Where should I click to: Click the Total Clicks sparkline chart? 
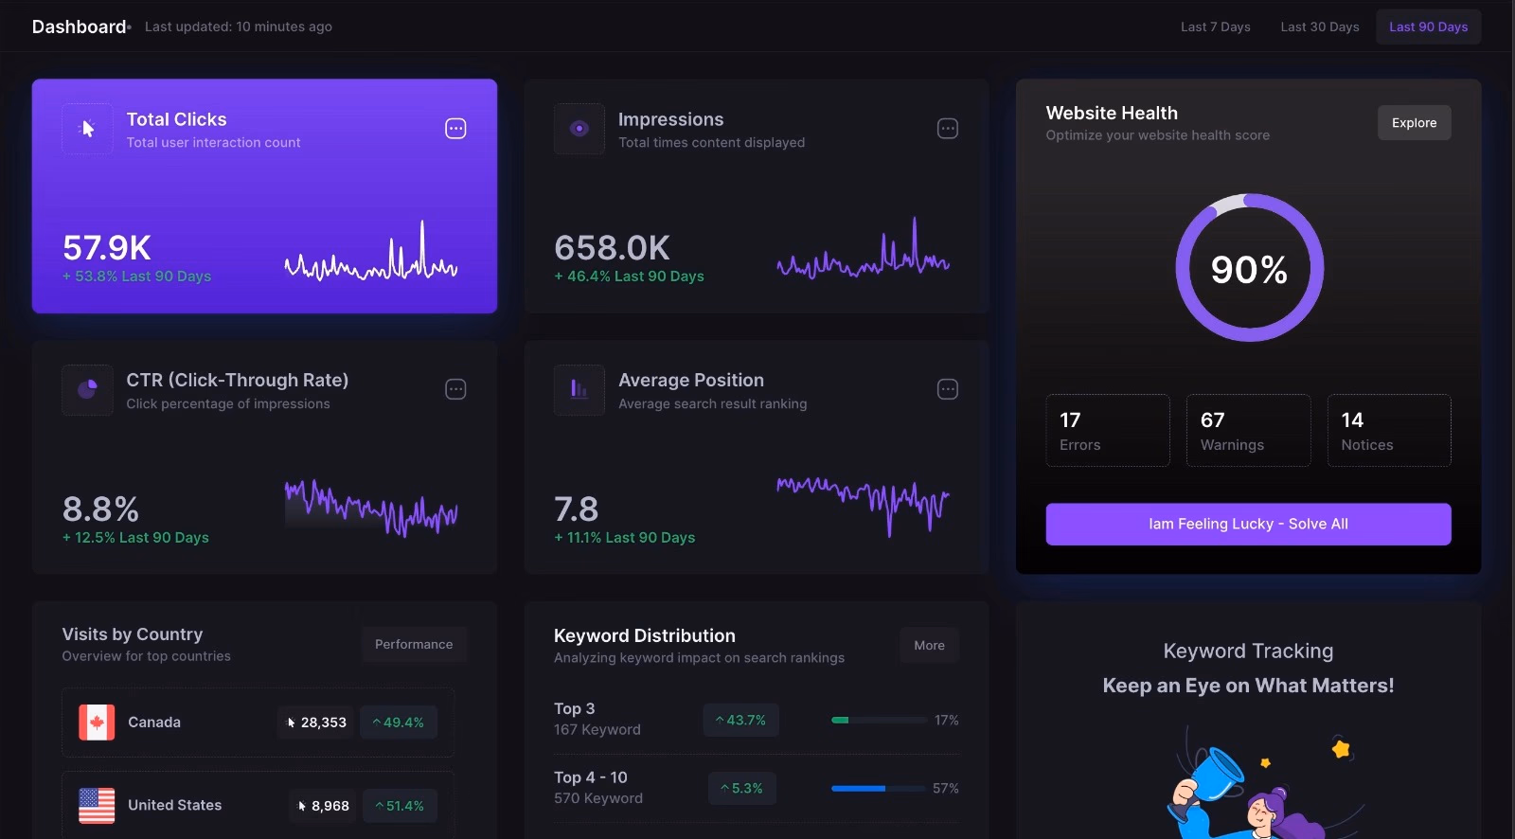[371, 251]
